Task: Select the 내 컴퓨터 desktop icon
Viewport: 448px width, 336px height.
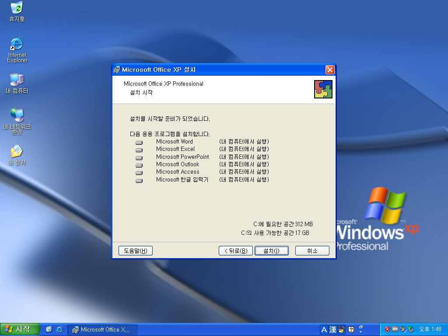Action: [x=17, y=84]
